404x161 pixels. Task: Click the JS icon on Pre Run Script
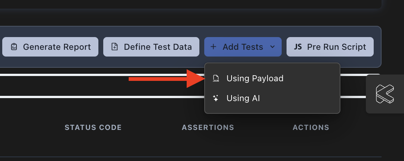tap(298, 47)
